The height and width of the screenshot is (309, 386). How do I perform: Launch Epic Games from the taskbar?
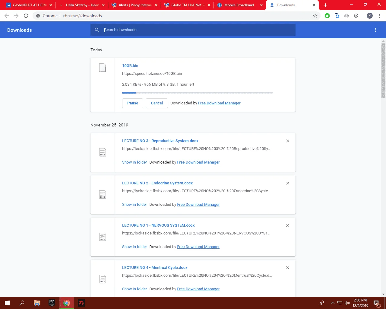click(x=52, y=303)
